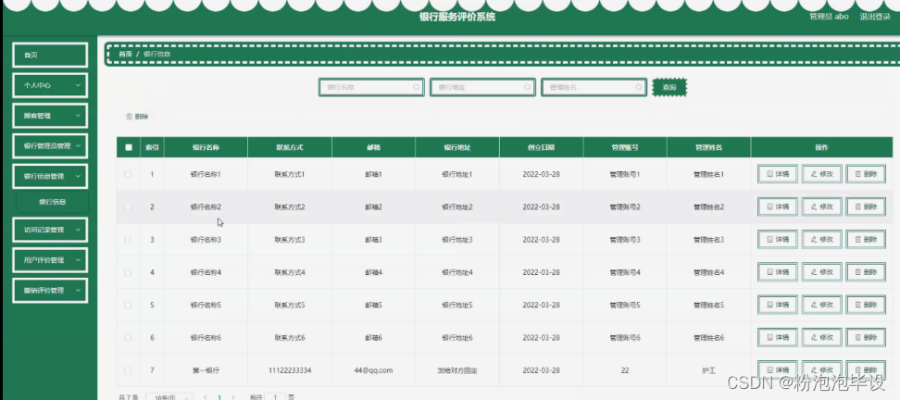The width and height of the screenshot is (900, 400).
Task: Click 修改 for row 银行名称1
Action: [822, 174]
